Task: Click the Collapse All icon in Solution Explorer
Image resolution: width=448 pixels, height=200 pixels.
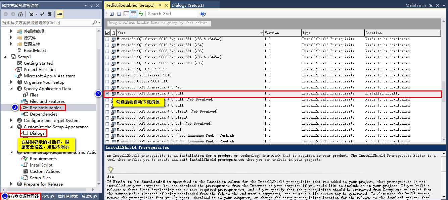Action: 50,14
